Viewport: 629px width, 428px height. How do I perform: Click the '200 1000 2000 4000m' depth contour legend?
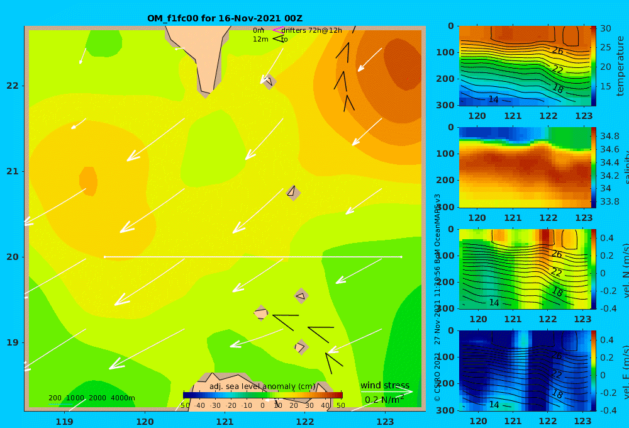click(x=92, y=398)
